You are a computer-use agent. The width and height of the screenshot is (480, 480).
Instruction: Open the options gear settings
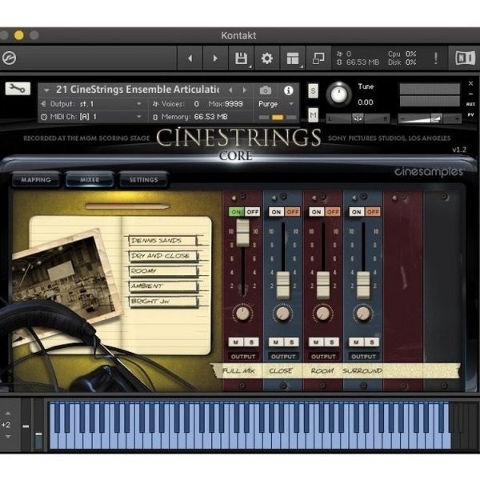pyautogui.click(x=267, y=58)
